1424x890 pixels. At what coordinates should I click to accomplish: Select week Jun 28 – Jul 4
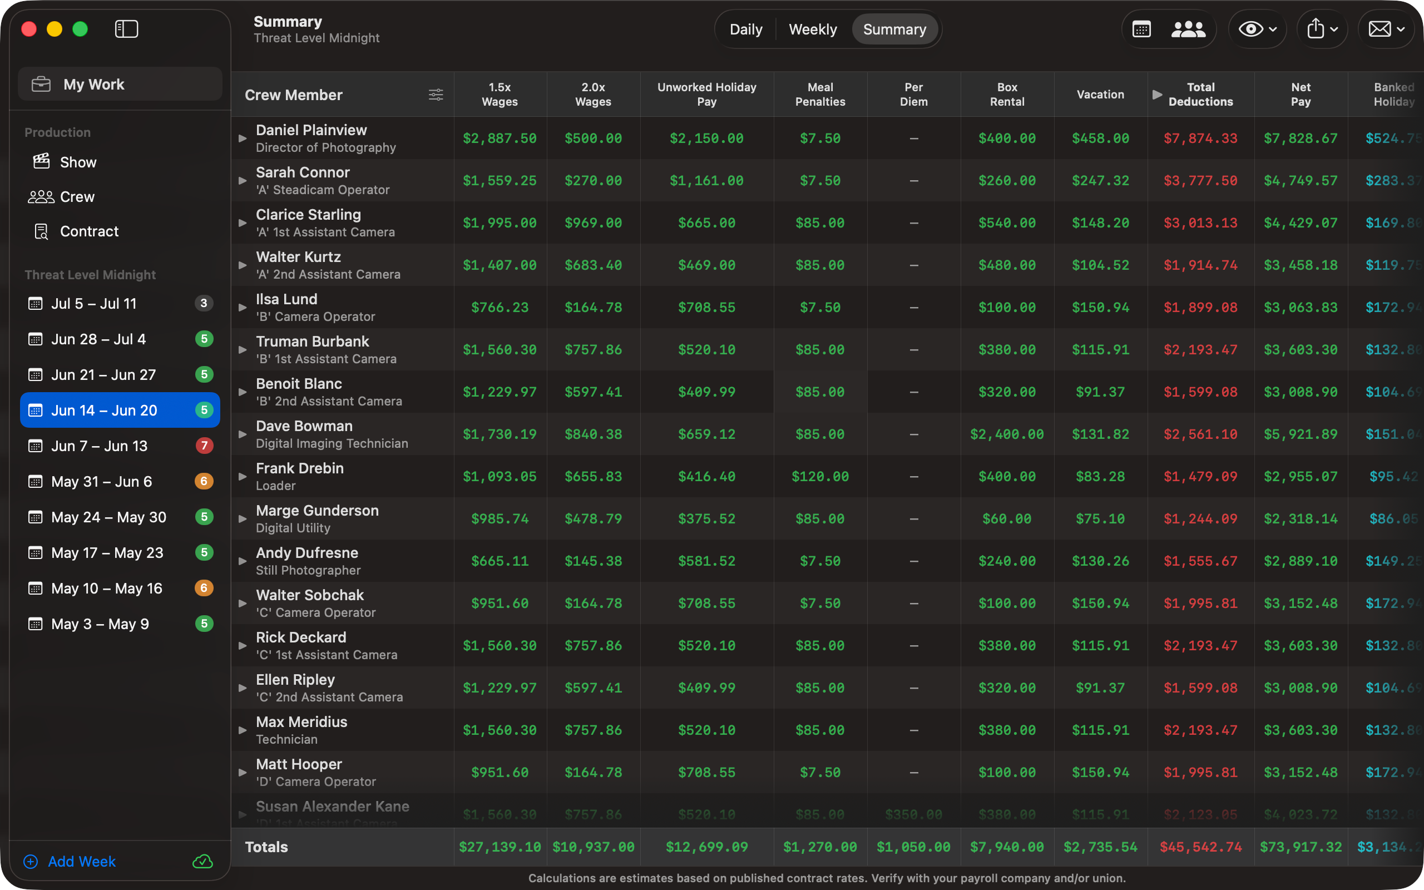(x=120, y=339)
